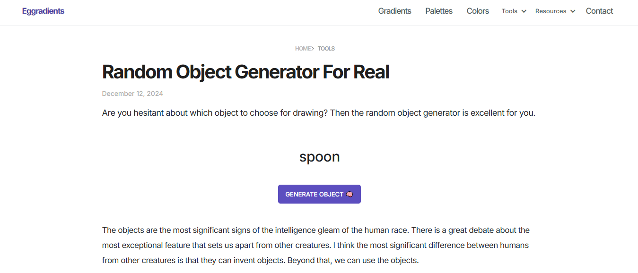Open the Colors page

point(478,11)
